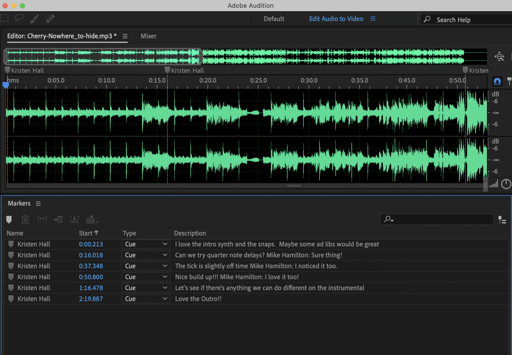Click the zoom out full navigator icon
Screen dimensions: 512x355
pos(499,56)
